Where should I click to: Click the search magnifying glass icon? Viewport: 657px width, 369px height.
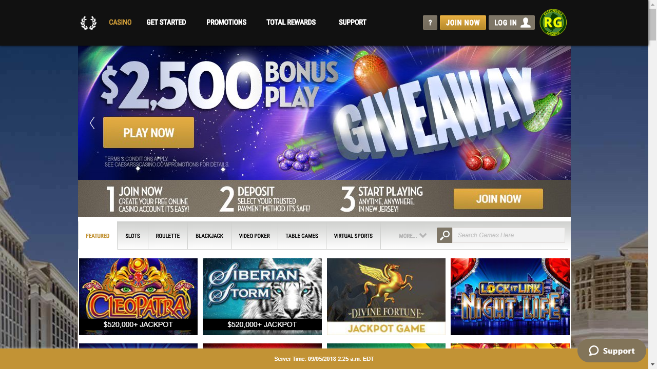pos(445,235)
